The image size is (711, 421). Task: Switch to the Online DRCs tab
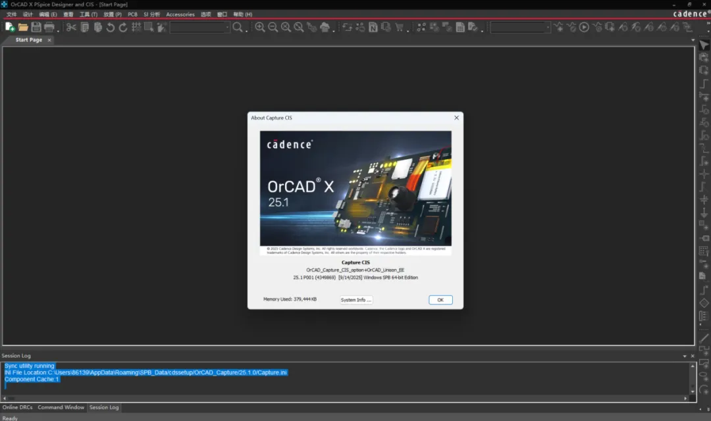[17, 407]
